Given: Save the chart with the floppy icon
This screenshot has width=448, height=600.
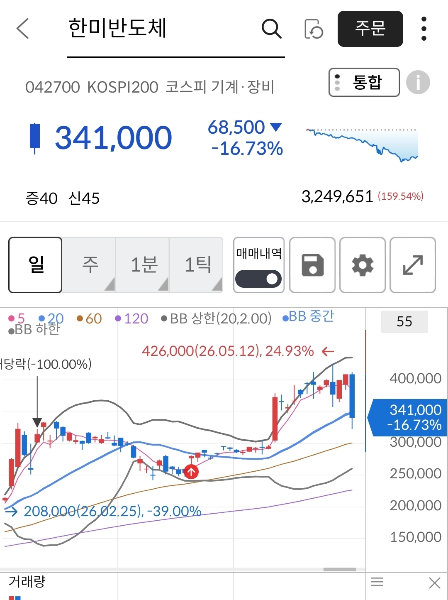Looking at the screenshot, I should 312,265.
